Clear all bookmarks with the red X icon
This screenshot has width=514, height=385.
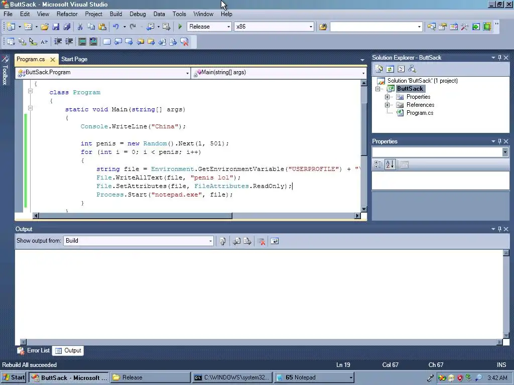185,42
